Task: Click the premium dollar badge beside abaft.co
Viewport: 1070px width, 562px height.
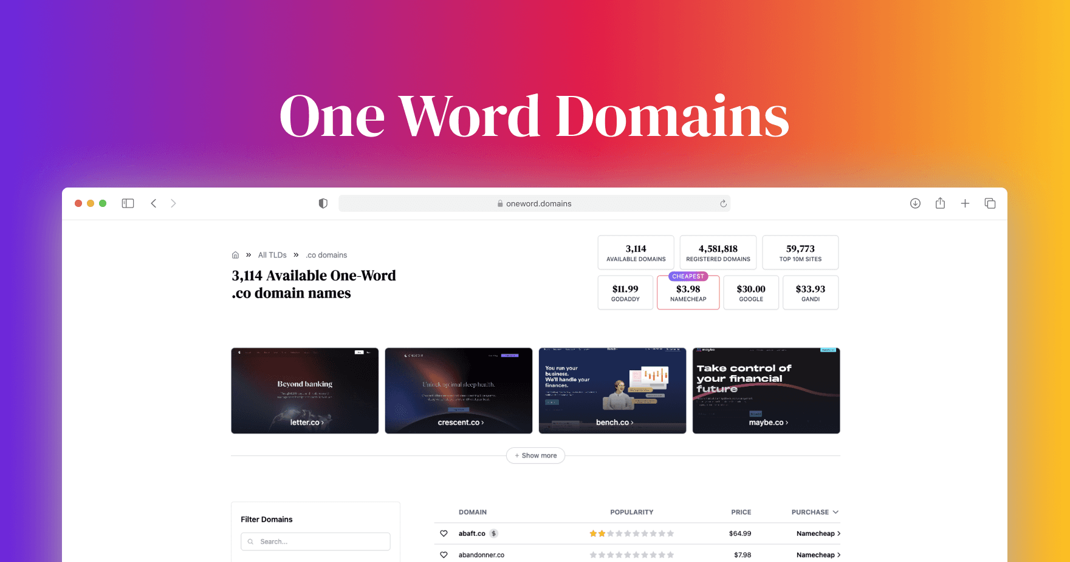Action: [494, 533]
